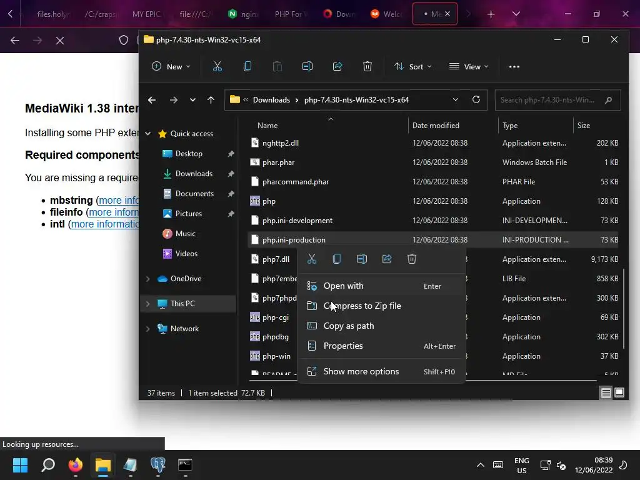Open Properties from context menu
The image size is (640, 480).
click(382, 346)
